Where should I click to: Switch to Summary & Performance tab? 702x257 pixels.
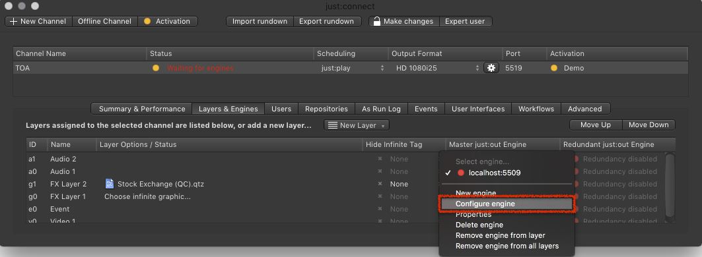[x=142, y=109]
